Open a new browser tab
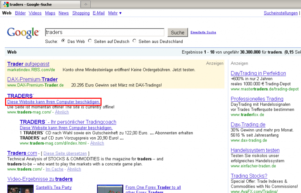Viewport: 301px width, 193px height. (86, 4)
